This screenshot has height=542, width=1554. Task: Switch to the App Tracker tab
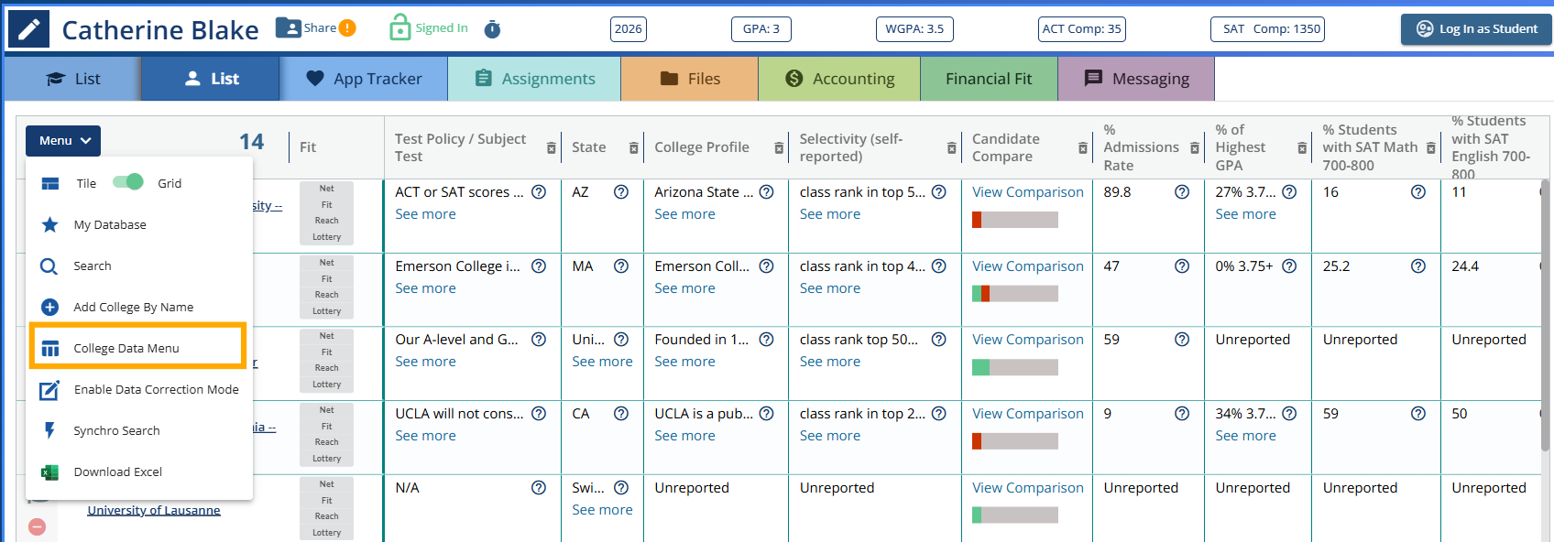tap(364, 79)
